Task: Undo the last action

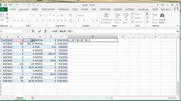Action: tap(10, 5)
